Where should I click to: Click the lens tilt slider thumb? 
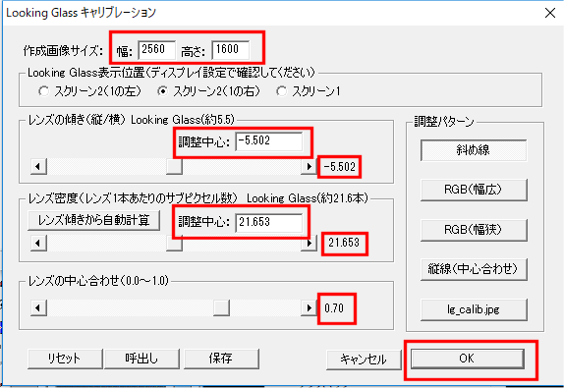pos(174,166)
